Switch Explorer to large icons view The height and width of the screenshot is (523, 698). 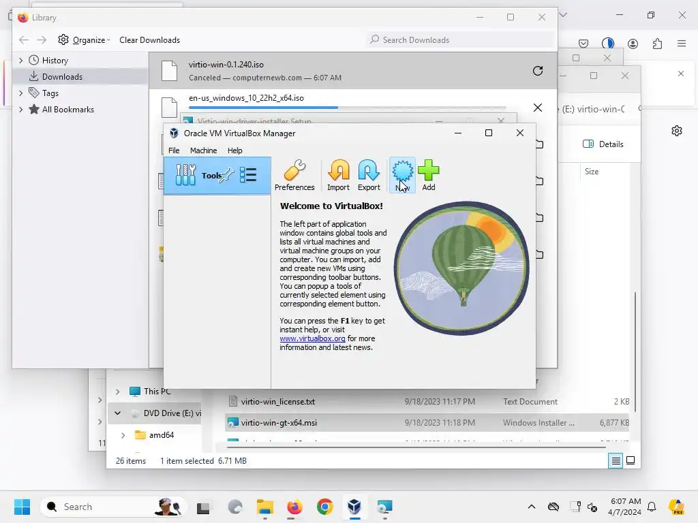[631, 461]
